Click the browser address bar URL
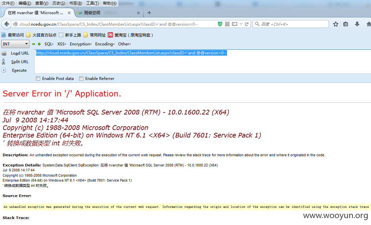Viewport: 371px width, 225px height. (109, 24)
